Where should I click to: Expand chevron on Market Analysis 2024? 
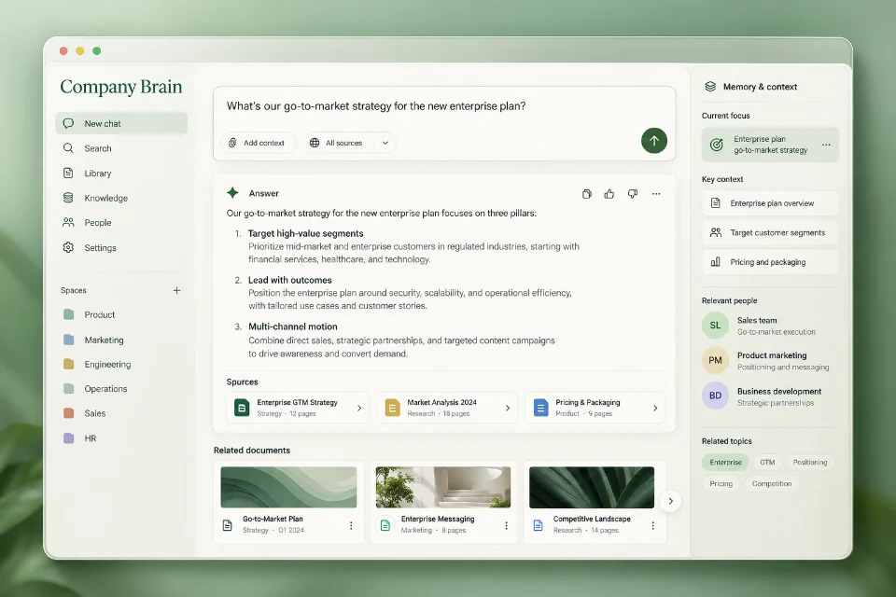click(x=508, y=408)
